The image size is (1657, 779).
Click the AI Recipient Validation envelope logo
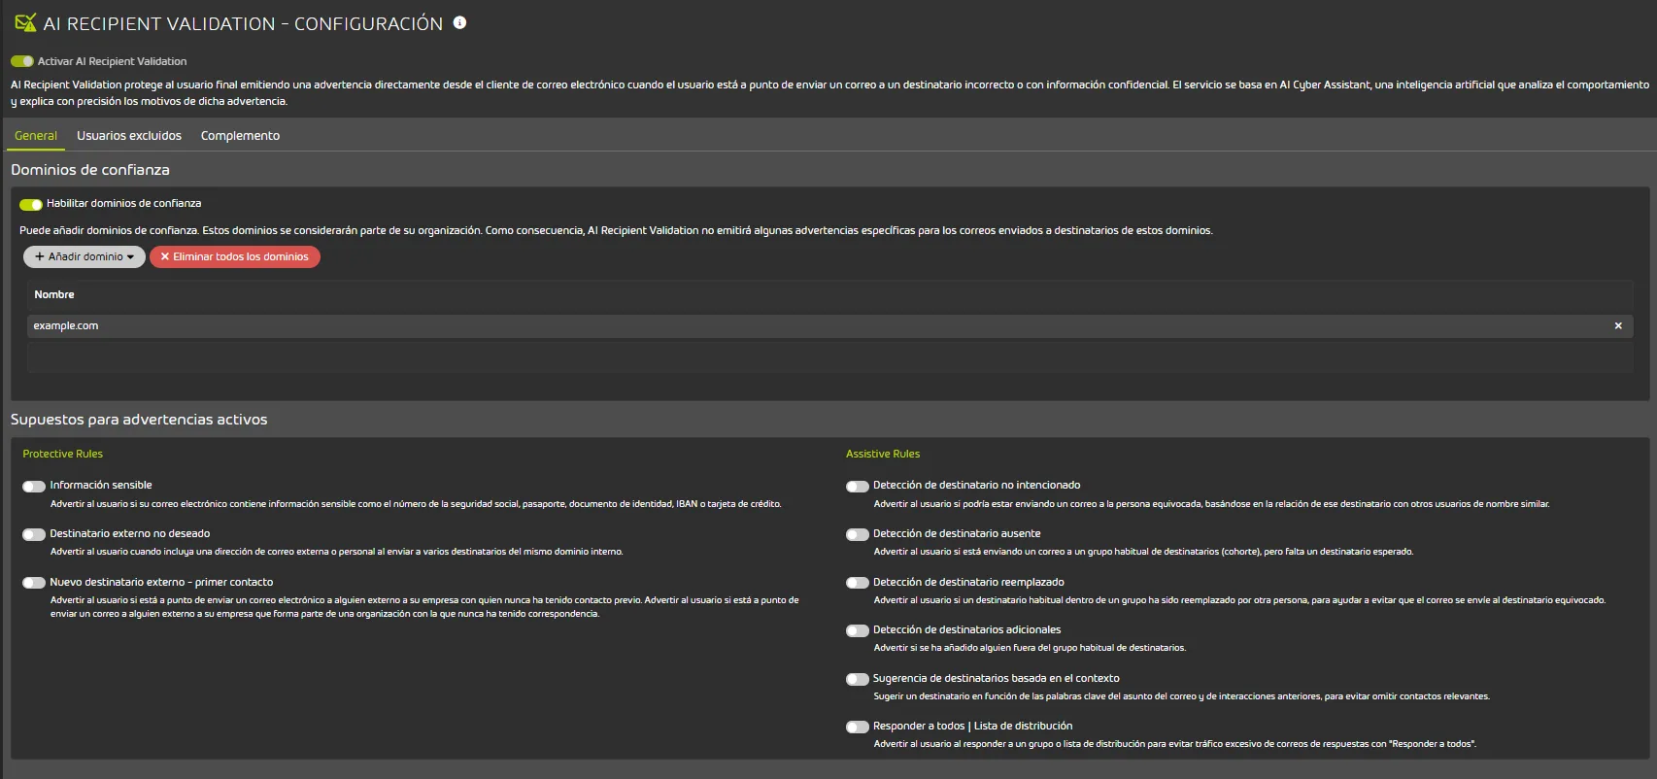point(25,22)
